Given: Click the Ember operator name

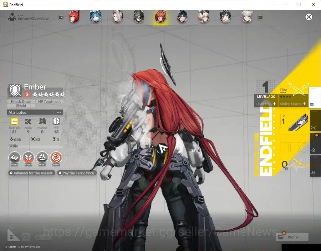Looking at the screenshot, I should pyautogui.click(x=35, y=87).
